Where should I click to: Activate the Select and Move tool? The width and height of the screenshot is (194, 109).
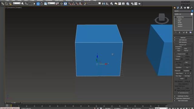pos(38,4)
